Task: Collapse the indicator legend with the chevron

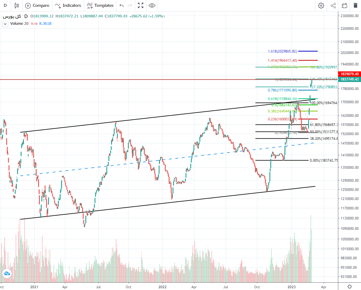Action: click(x=5, y=24)
